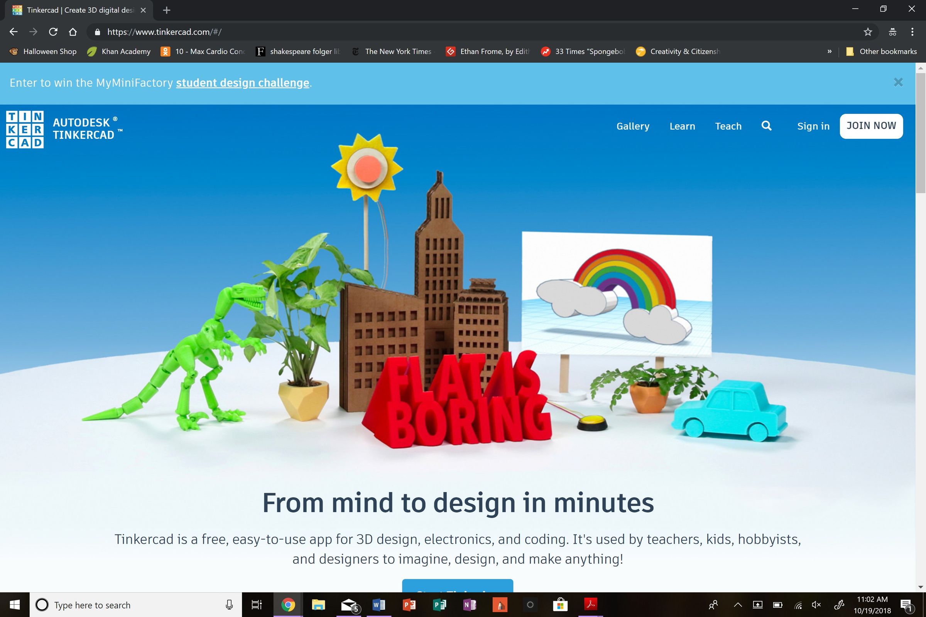Click the JOIN NOW button
926x617 pixels.
[x=871, y=126]
